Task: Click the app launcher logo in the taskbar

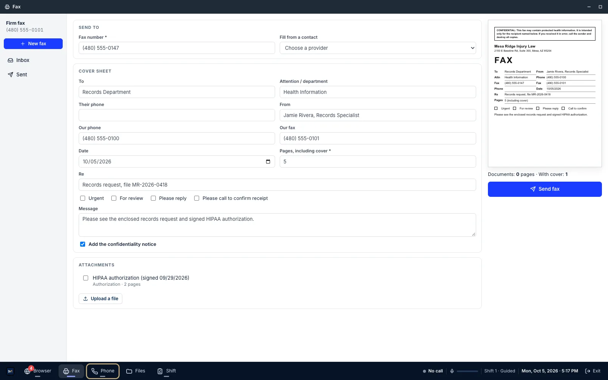Action: pyautogui.click(x=10, y=371)
